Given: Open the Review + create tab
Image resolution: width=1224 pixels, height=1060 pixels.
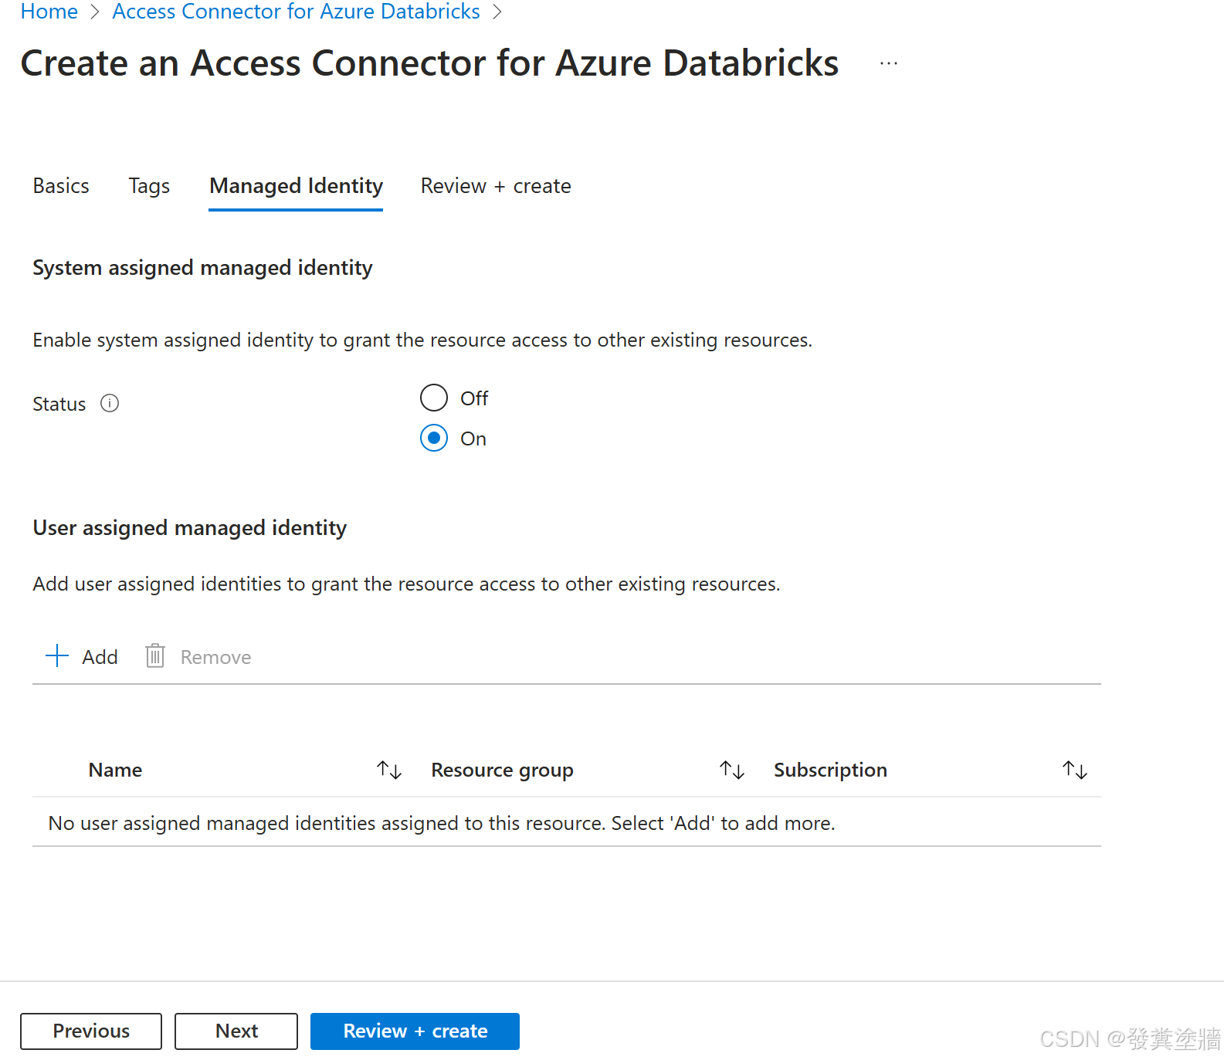Looking at the screenshot, I should click(496, 186).
